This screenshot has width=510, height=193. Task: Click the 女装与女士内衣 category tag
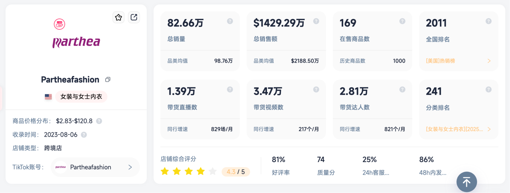[81, 97]
